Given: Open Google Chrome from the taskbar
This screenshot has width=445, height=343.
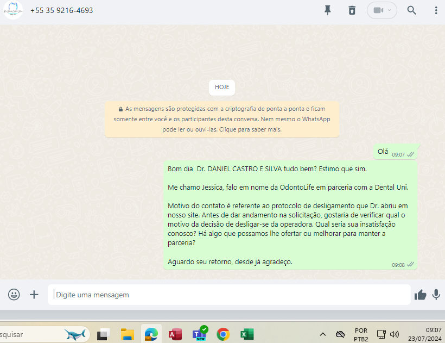Looking at the screenshot, I should click(x=224, y=334).
